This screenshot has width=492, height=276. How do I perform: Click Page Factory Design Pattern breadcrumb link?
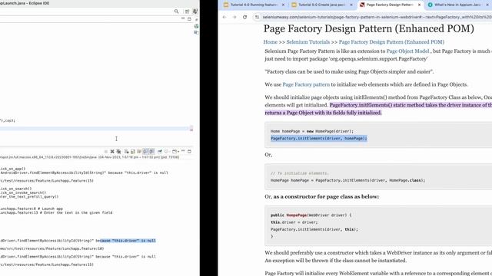(x=391, y=42)
